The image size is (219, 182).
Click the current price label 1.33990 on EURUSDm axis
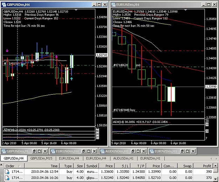tap(211, 87)
